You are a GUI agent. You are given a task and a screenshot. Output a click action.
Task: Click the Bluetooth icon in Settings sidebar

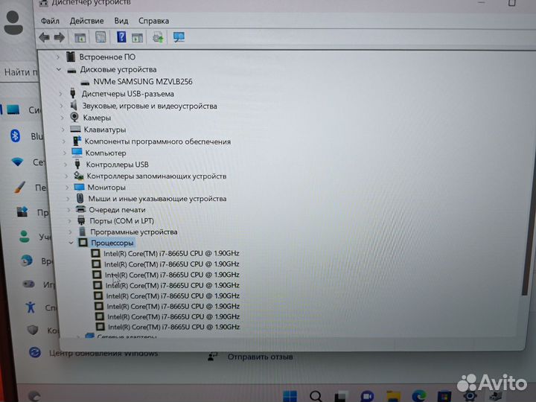coord(15,136)
